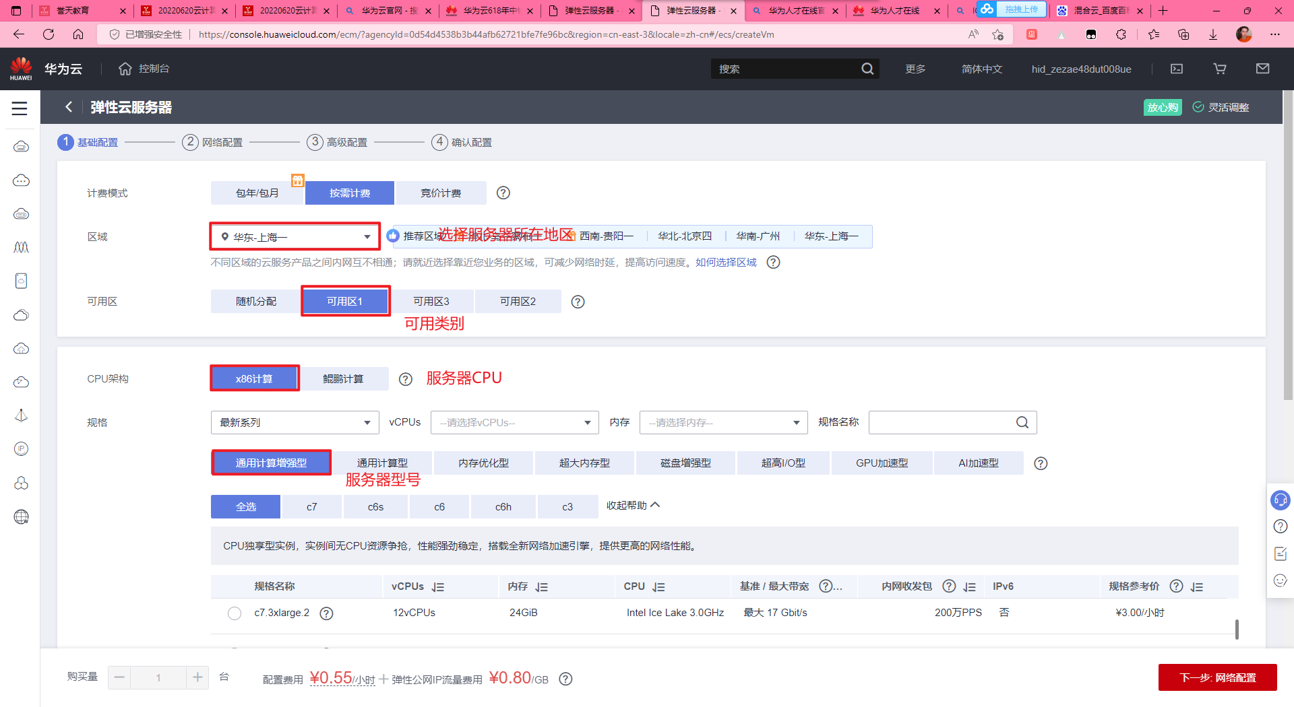Filter specs by c7
Viewport: 1294px width, 707px height.
point(311,507)
